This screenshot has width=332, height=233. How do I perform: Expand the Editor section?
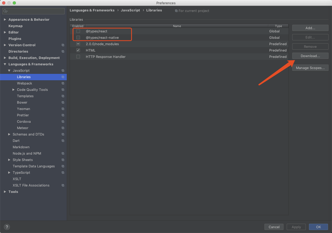(5, 32)
